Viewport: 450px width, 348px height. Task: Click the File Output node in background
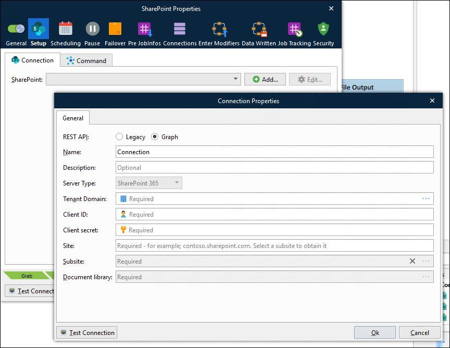click(x=372, y=87)
